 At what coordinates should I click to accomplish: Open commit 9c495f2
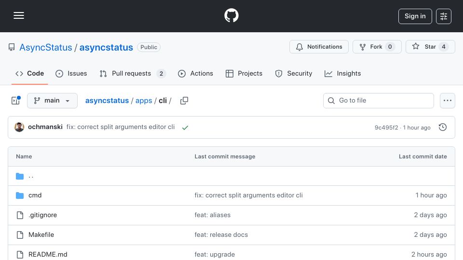point(386,127)
